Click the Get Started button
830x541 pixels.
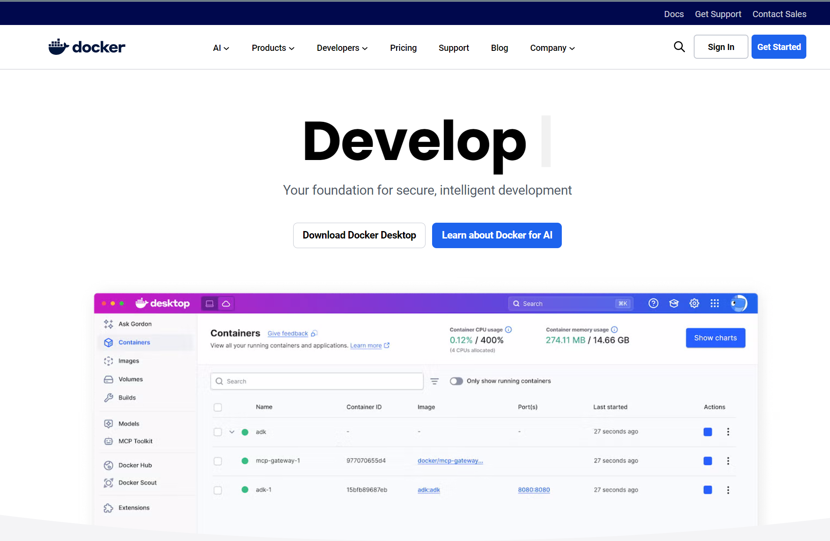(x=779, y=46)
